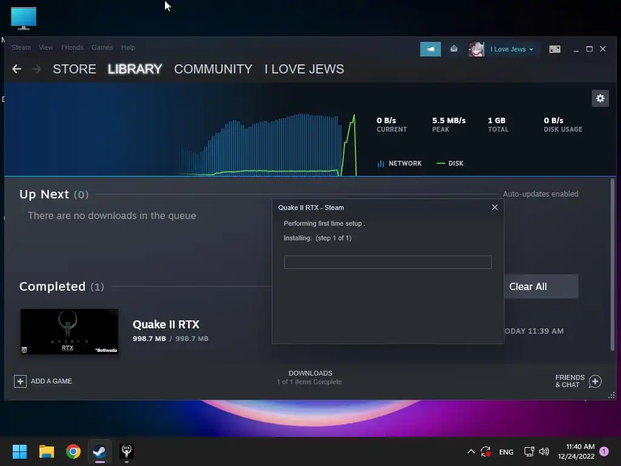Click the user avatar picture
Screen dimensions: 621x466
(476, 49)
